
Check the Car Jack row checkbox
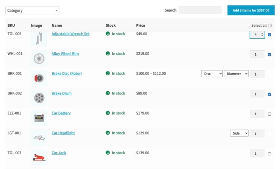coord(269,154)
